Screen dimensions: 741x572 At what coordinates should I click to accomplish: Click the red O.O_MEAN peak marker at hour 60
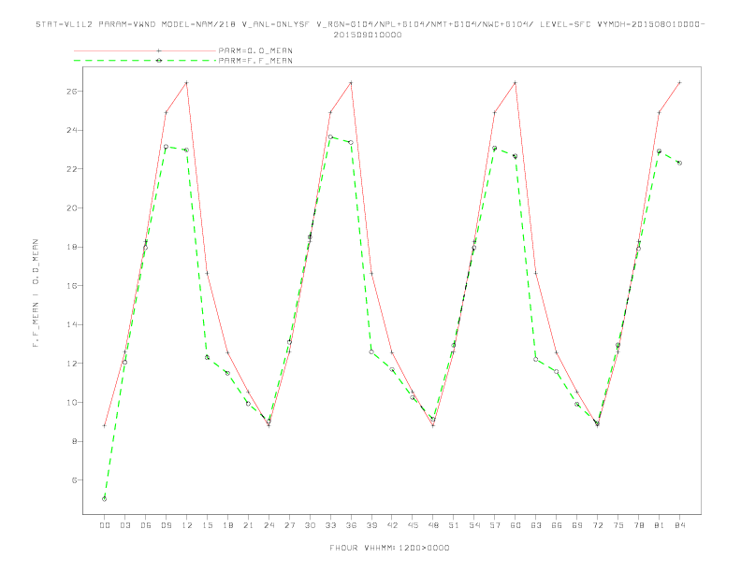516,82
